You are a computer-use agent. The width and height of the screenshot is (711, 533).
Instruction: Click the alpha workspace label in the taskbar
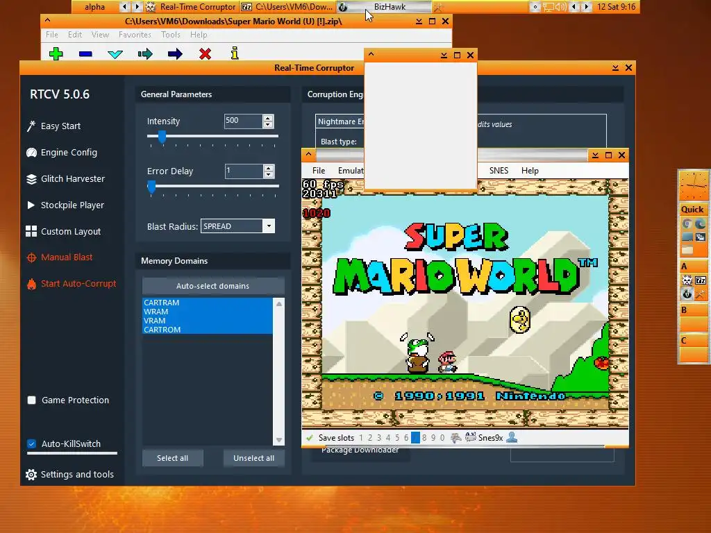(94, 7)
